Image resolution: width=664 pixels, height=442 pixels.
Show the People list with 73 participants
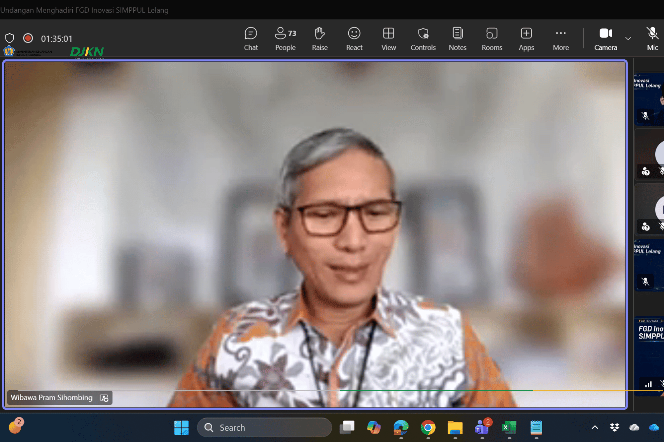point(285,39)
